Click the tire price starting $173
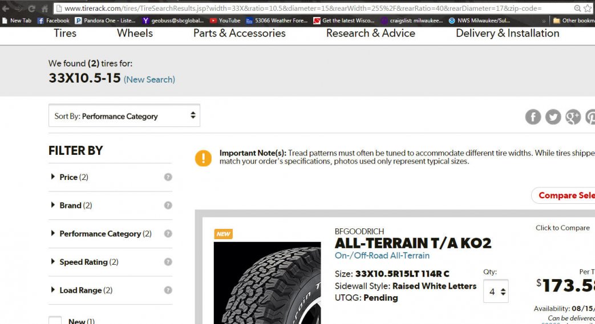 (x=565, y=285)
